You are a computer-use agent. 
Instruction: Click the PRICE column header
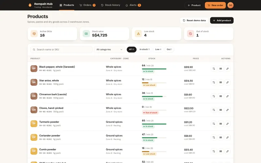click(x=196, y=59)
